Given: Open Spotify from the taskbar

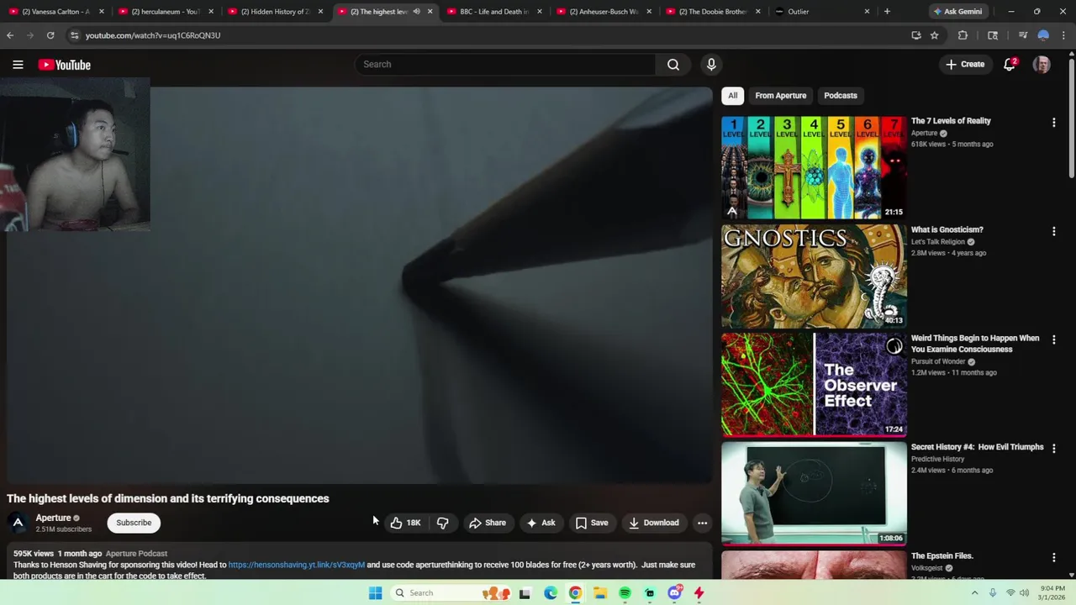Looking at the screenshot, I should (x=625, y=593).
